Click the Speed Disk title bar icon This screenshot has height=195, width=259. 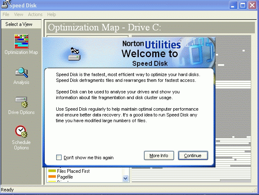click(x=6, y=5)
